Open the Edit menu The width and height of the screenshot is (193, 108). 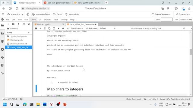13,19
